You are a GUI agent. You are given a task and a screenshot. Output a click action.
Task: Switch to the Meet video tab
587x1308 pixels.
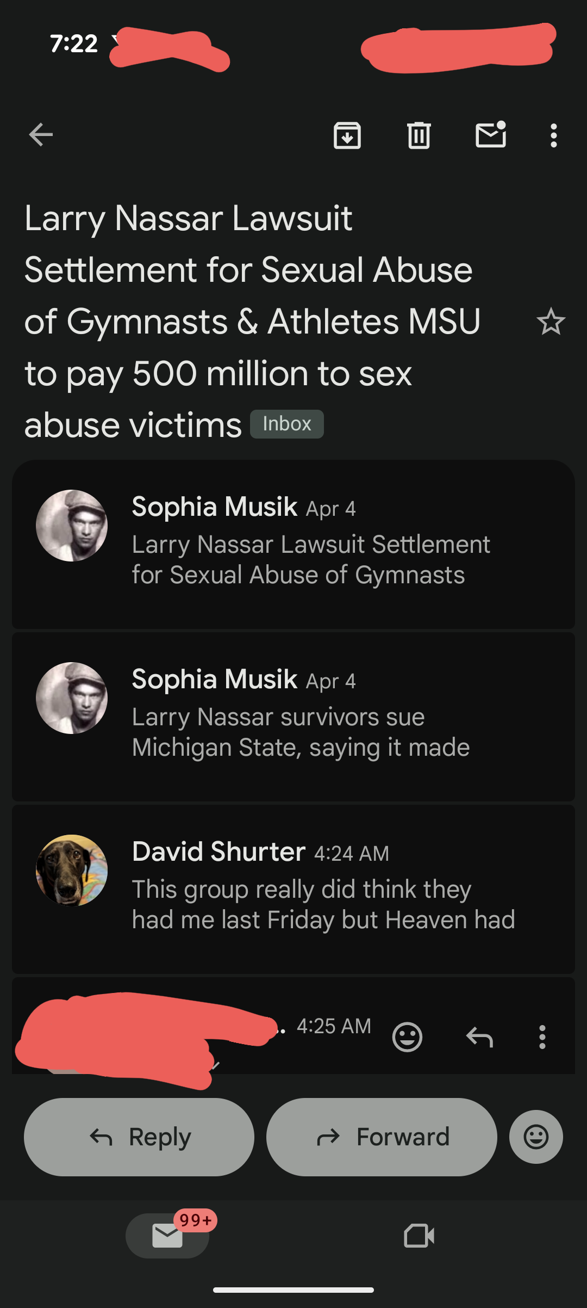coord(419,1236)
